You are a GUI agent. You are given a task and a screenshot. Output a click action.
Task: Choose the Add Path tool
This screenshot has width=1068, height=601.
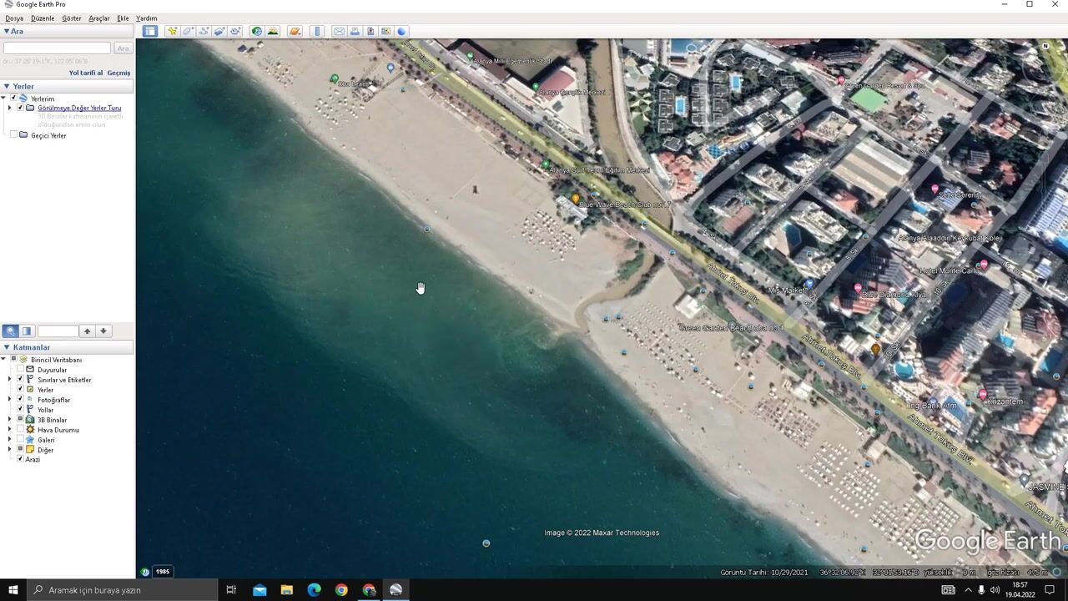click(204, 31)
